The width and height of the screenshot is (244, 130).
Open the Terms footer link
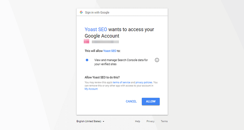pos(164,121)
